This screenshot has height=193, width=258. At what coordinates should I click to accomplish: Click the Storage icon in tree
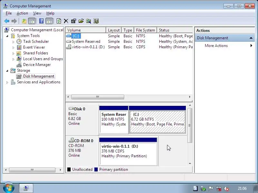coord(13,70)
